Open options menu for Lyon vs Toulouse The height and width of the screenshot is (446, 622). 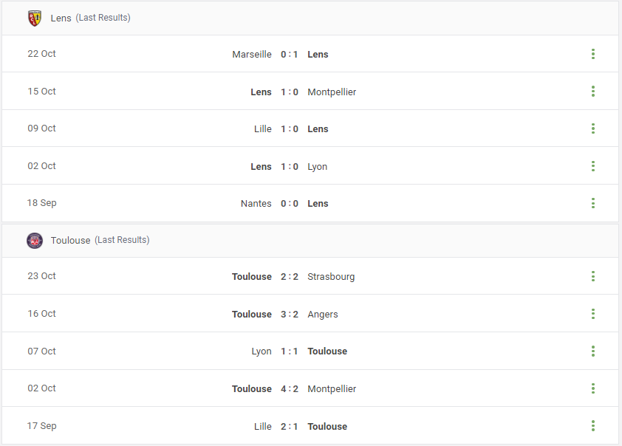click(593, 351)
